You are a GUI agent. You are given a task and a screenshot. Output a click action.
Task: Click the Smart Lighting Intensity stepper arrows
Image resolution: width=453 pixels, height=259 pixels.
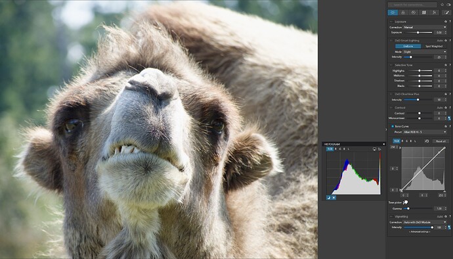click(x=446, y=57)
